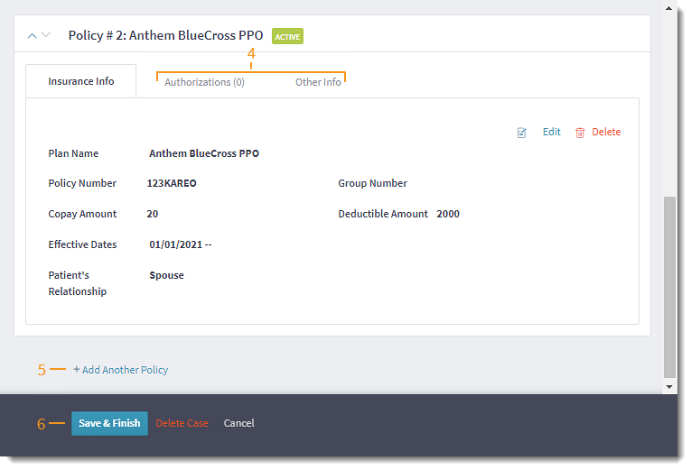Screen dimensions: 691x470
Task: Switch to the Authorizations (0) tab
Action: [x=204, y=82]
